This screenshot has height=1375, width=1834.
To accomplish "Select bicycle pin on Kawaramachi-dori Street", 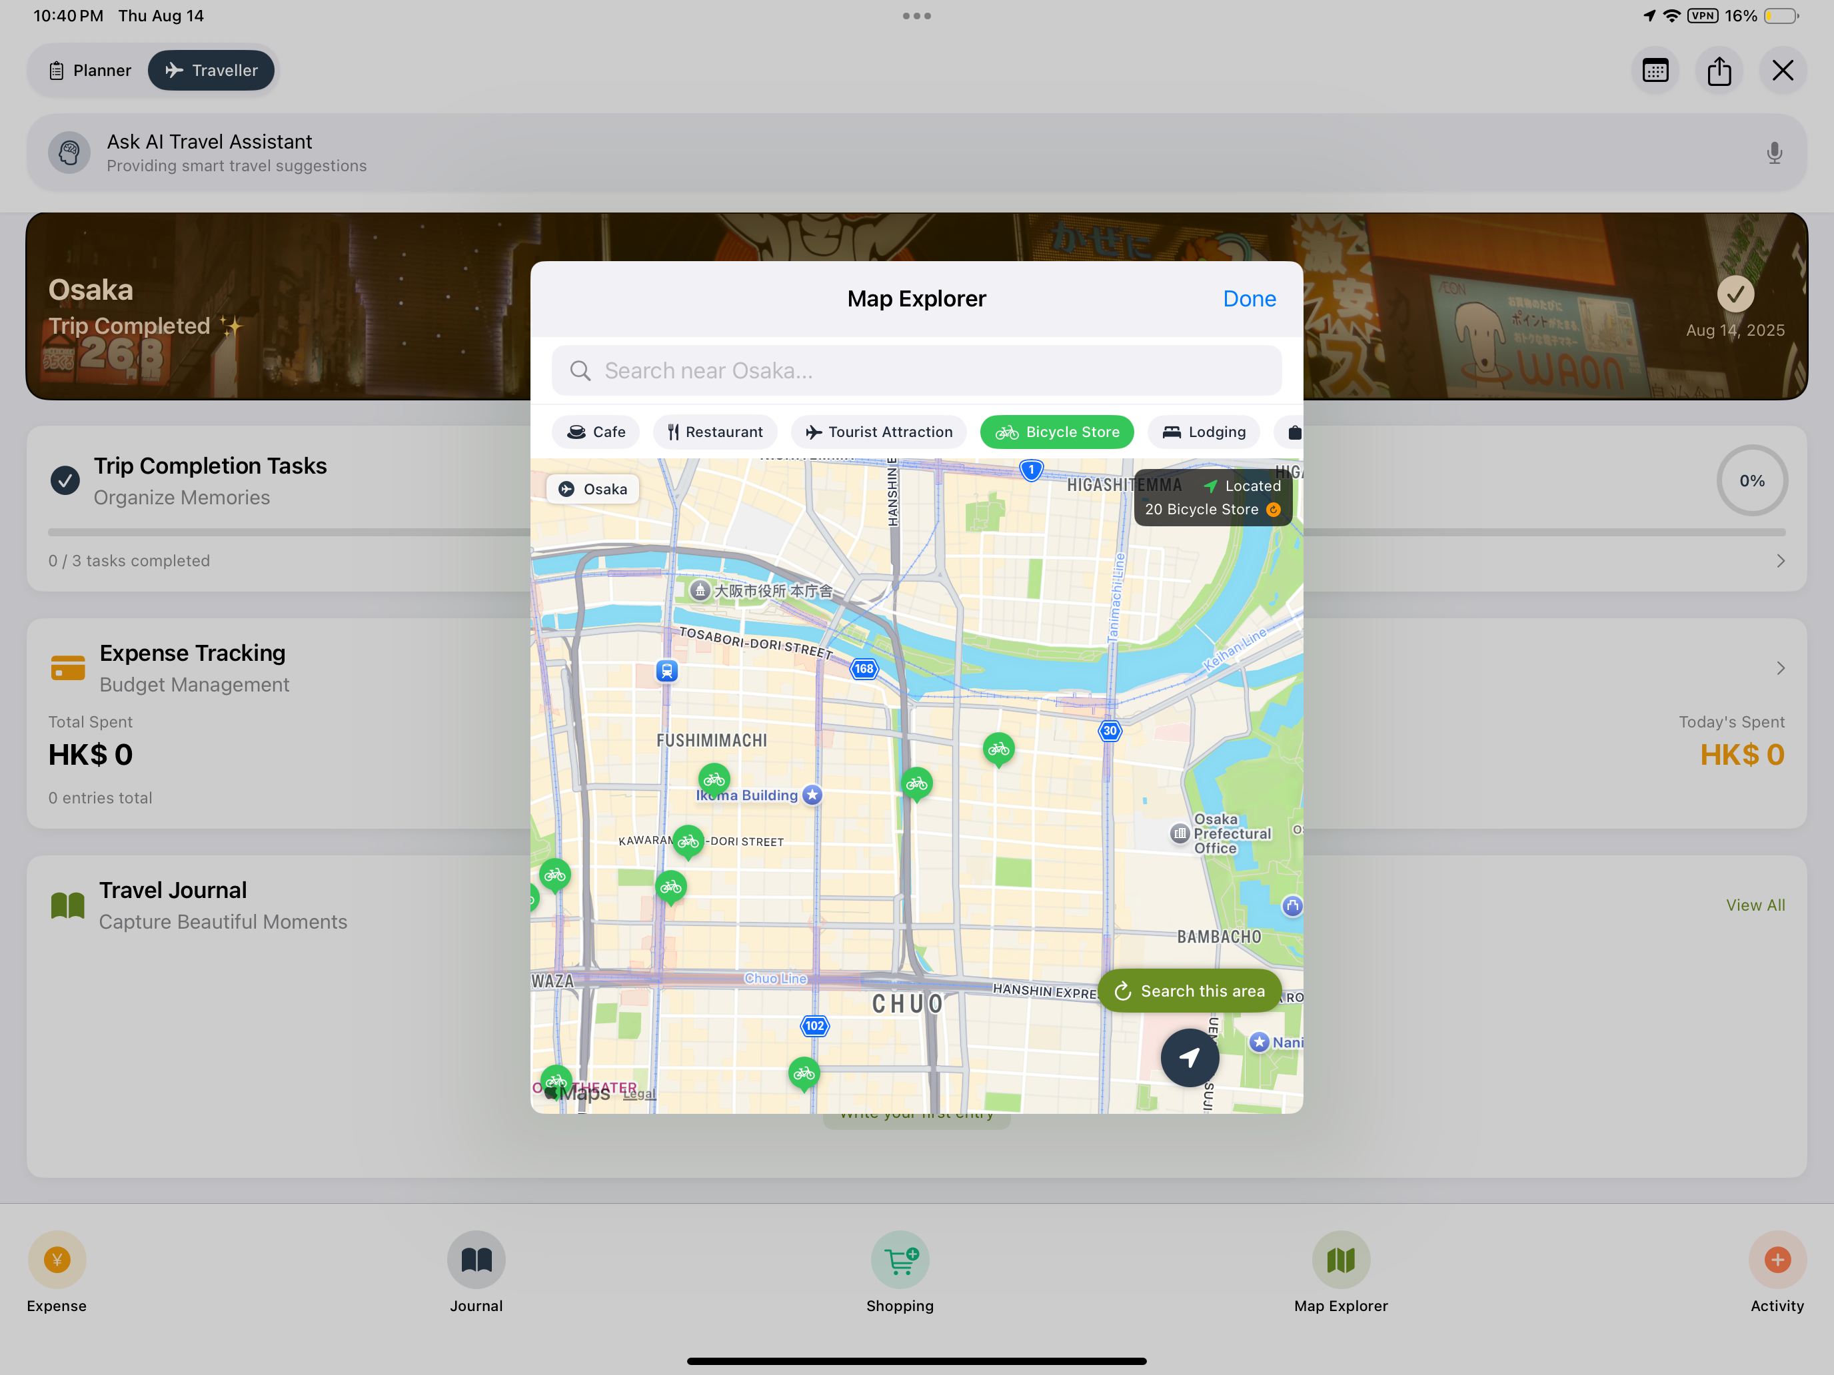I will (688, 842).
